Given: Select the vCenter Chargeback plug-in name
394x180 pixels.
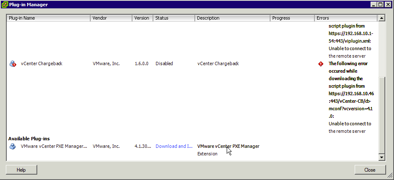Looking at the screenshot, I should click(x=41, y=63).
